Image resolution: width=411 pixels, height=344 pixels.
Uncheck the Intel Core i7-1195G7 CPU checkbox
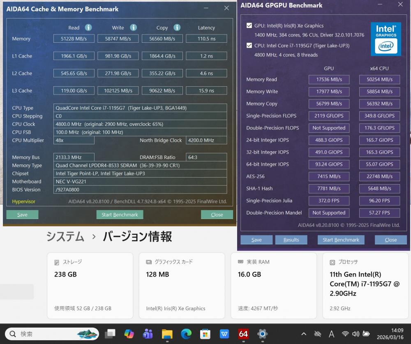point(249,45)
